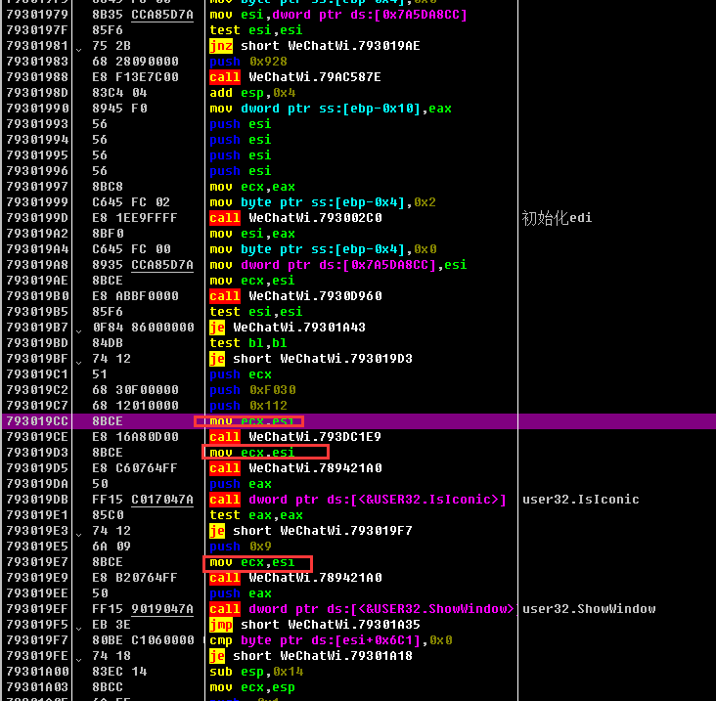Select call WeChatWi.789421A0 at address 793019E9
Image resolution: width=716 pixels, height=701 pixels.
click(x=295, y=578)
